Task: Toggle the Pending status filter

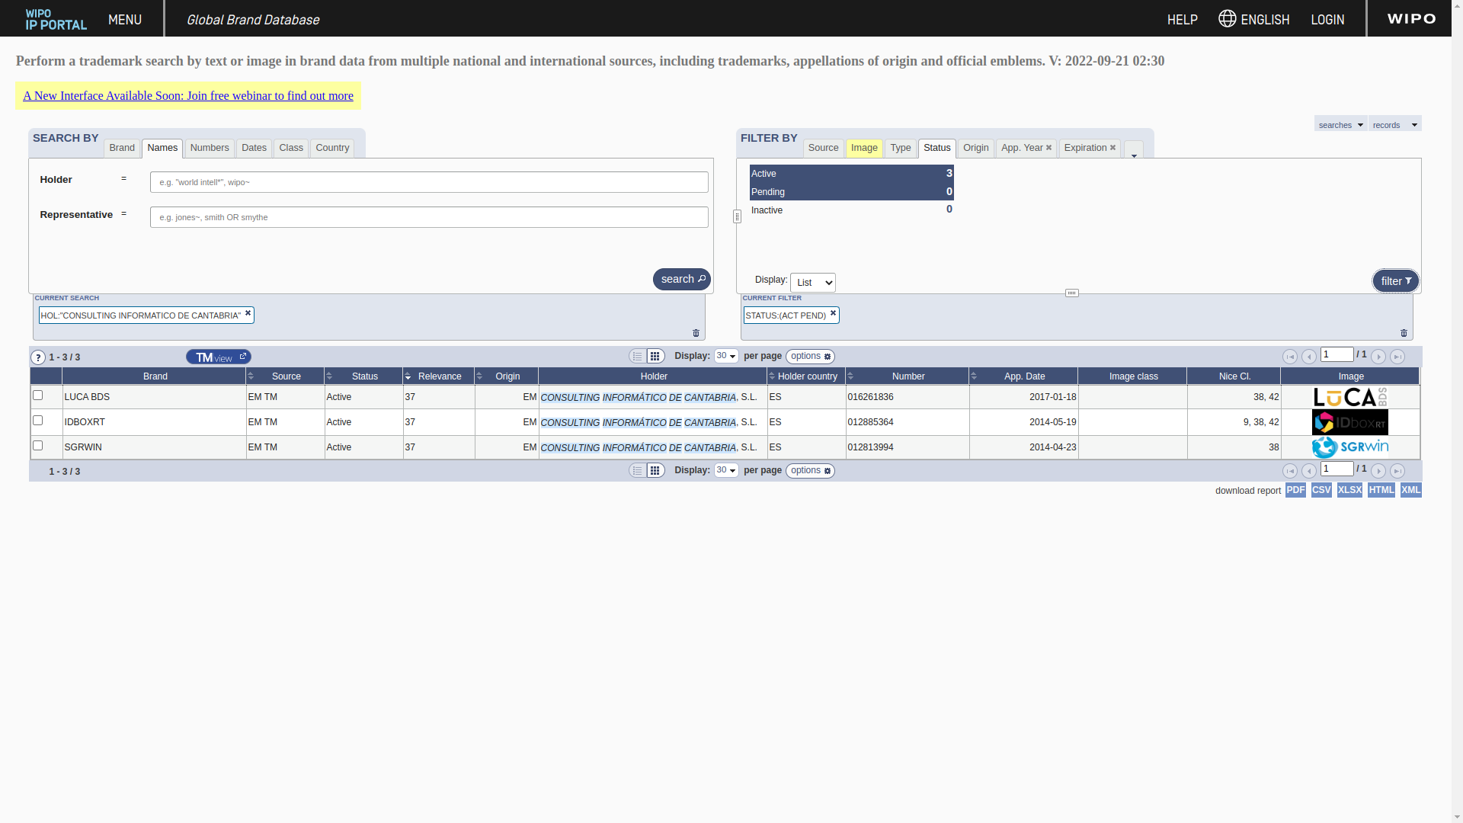Action: pos(851,192)
